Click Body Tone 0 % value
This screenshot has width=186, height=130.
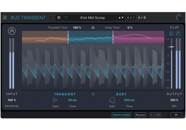tap(130, 28)
